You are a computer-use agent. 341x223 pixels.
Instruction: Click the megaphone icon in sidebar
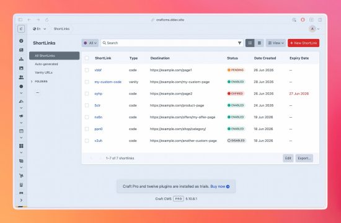(21, 116)
